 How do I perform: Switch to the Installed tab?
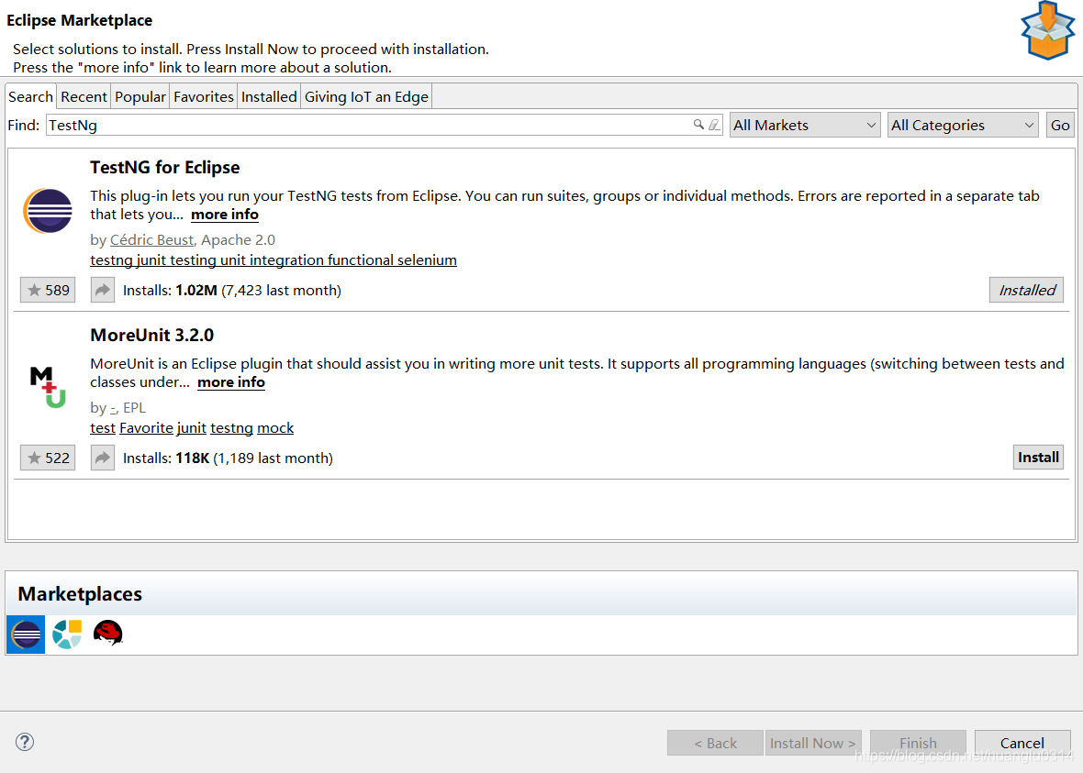point(269,96)
